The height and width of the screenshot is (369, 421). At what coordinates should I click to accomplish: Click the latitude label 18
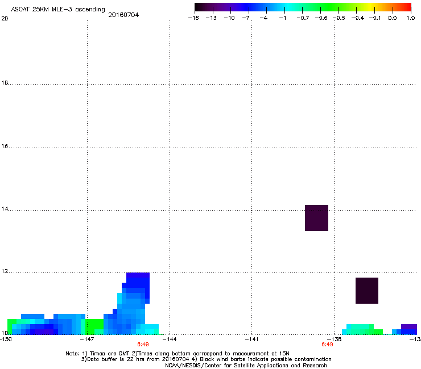tap(5, 82)
